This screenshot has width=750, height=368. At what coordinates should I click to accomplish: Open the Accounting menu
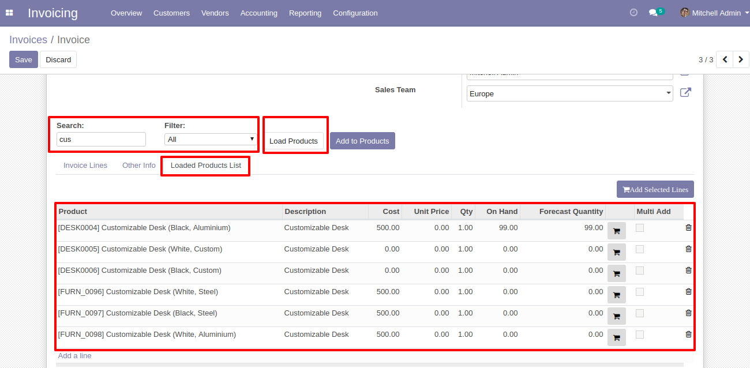tap(259, 13)
